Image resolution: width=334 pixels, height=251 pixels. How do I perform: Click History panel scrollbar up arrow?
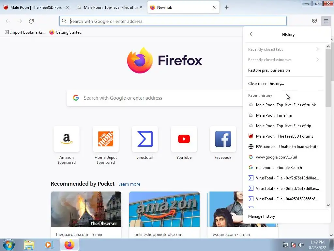[x=328, y=46]
